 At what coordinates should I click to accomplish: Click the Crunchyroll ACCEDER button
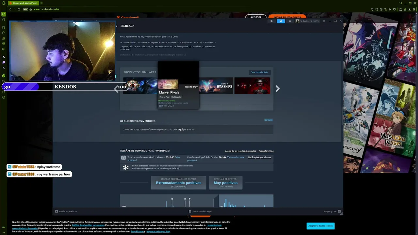tap(256, 17)
